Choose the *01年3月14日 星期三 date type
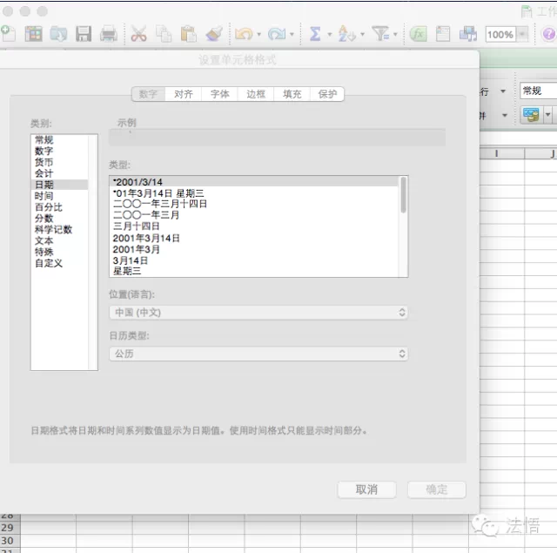The image size is (557, 553). (254, 193)
